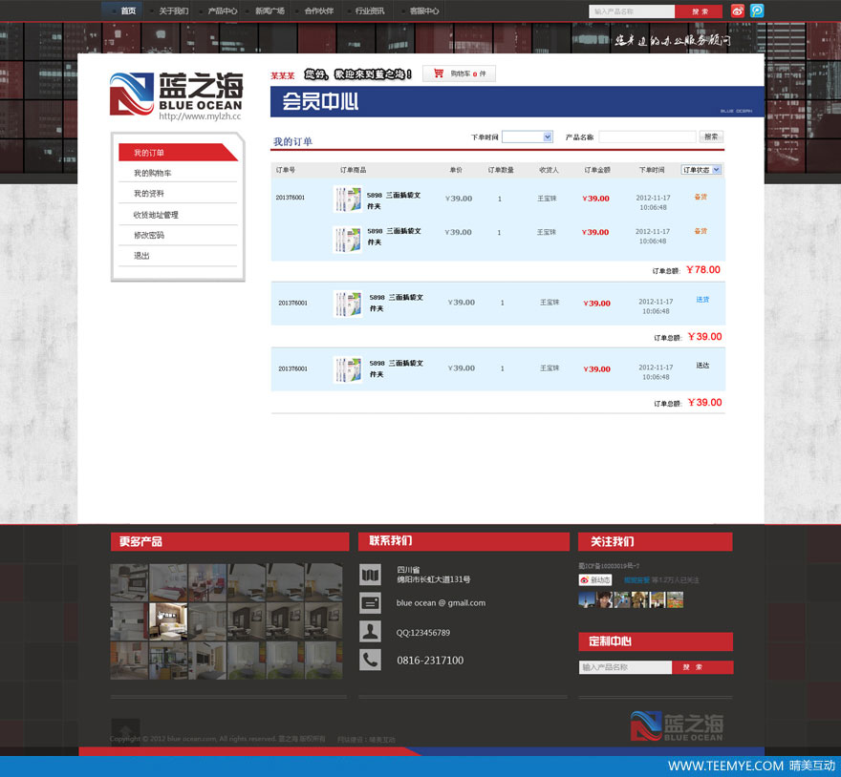
Task: Click the 订单商品 column header
Action: click(x=353, y=170)
